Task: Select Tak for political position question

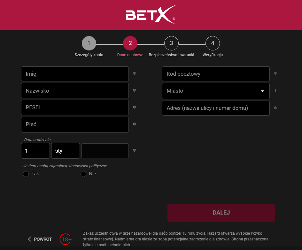Action: click(x=26, y=174)
